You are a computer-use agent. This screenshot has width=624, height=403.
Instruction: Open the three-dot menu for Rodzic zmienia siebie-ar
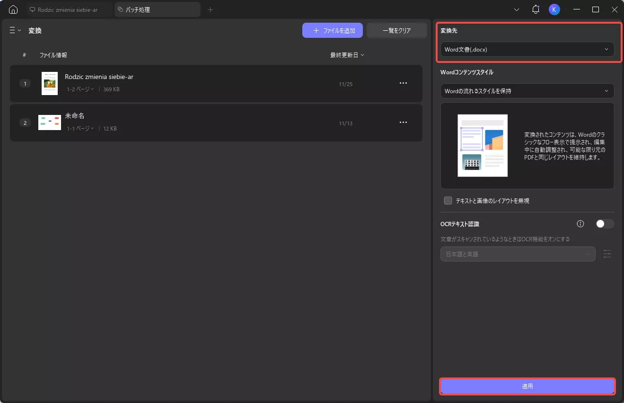click(403, 83)
